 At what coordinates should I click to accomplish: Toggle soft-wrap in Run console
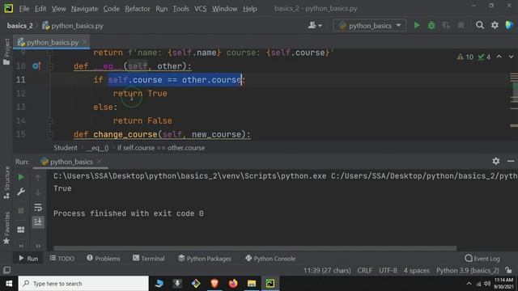pos(38,207)
